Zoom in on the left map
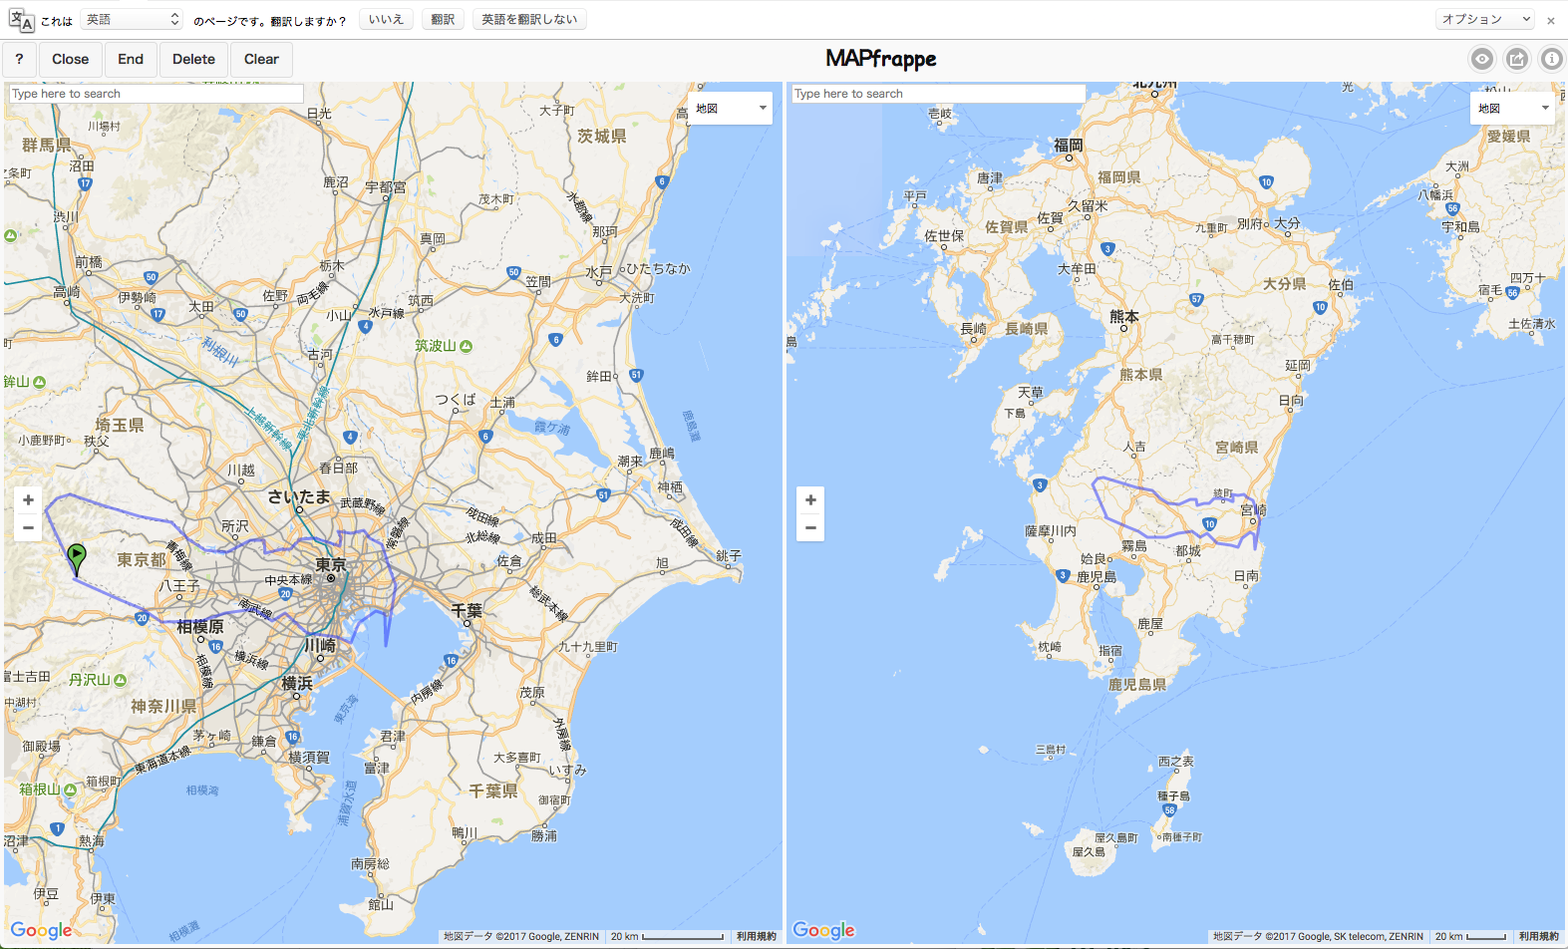Screen dimensions: 1568x949 tap(28, 500)
